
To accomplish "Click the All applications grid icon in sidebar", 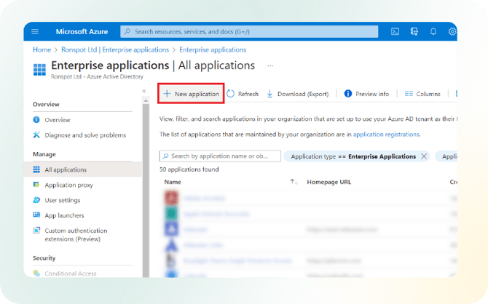I will (36, 169).
